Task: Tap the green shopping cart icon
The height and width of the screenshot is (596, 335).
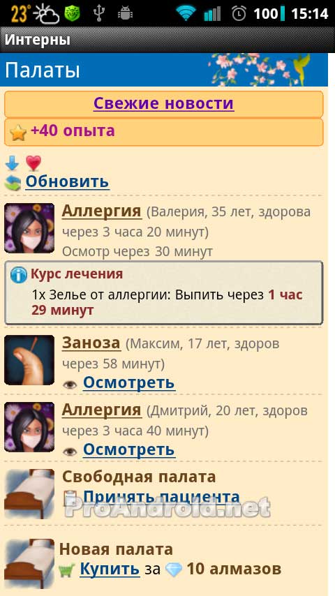Action: pyautogui.click(x=66, y=571)
